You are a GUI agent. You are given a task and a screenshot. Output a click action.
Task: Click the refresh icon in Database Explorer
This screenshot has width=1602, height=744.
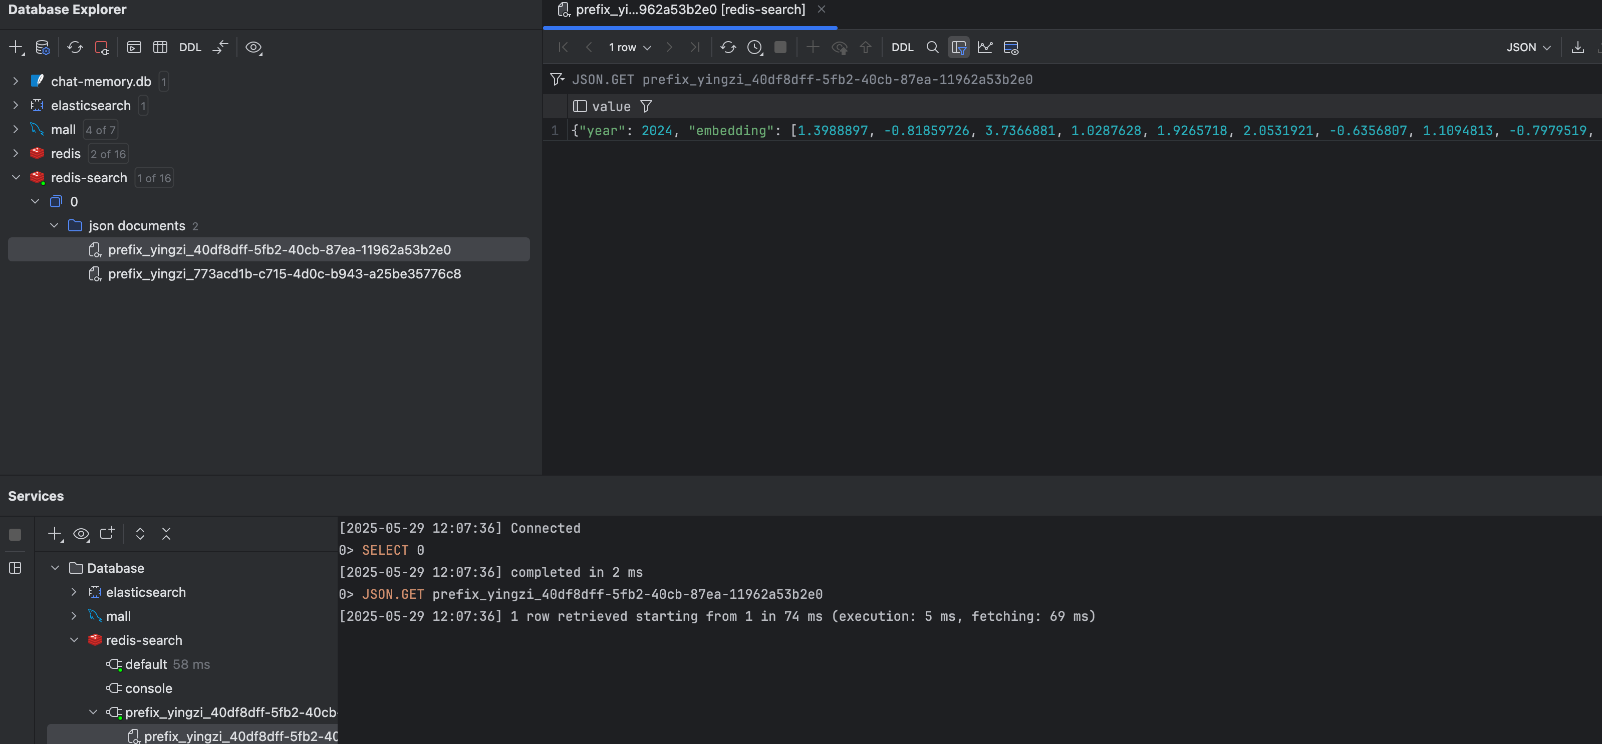pyautogui.click(x=75, y=47)
